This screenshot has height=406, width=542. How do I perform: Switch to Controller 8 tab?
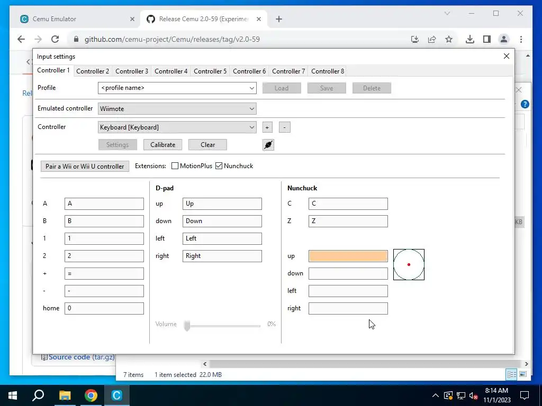(328, 71)
